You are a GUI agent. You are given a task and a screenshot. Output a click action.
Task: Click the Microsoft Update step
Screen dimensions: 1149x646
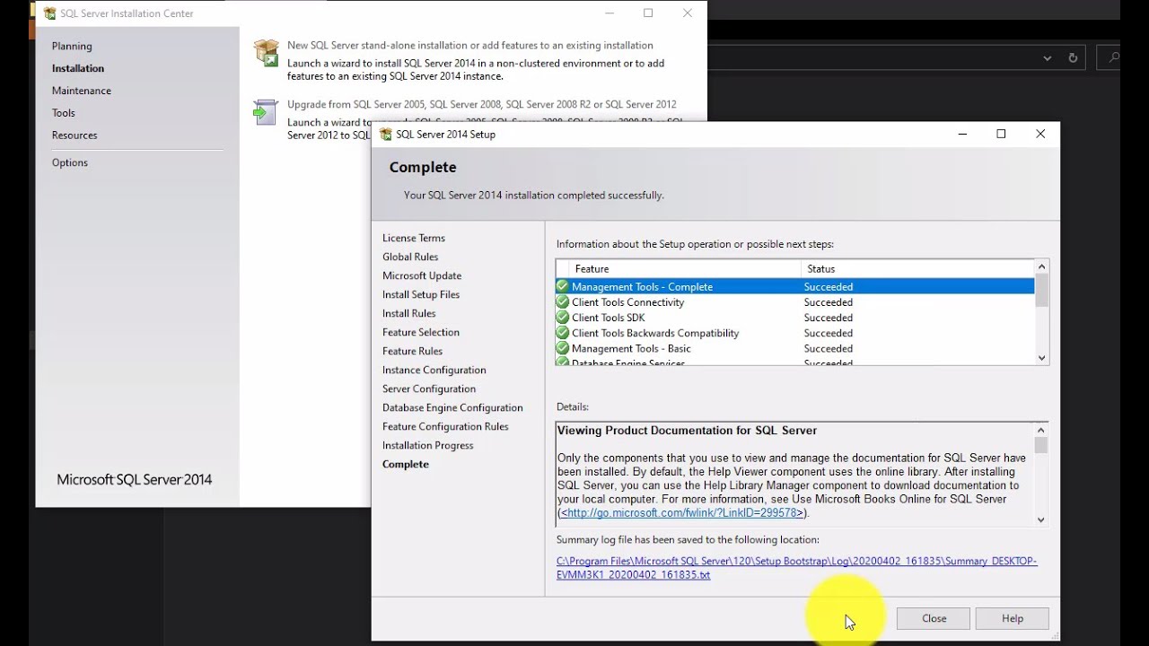tap(422, 275)
